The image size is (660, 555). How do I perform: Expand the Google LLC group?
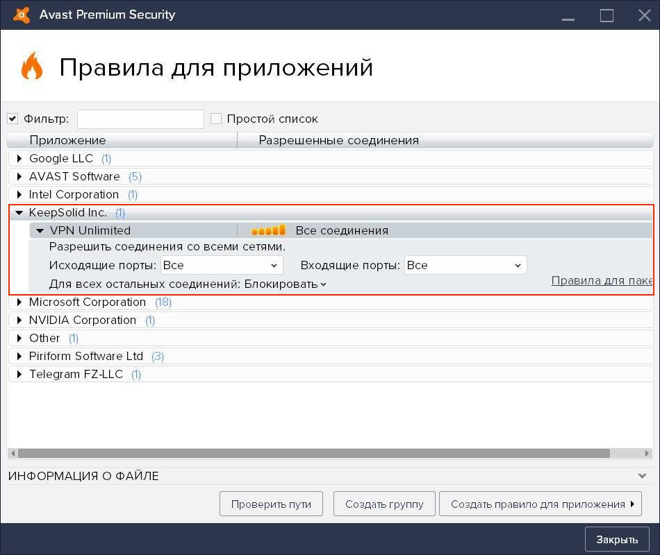pos(20,159)
